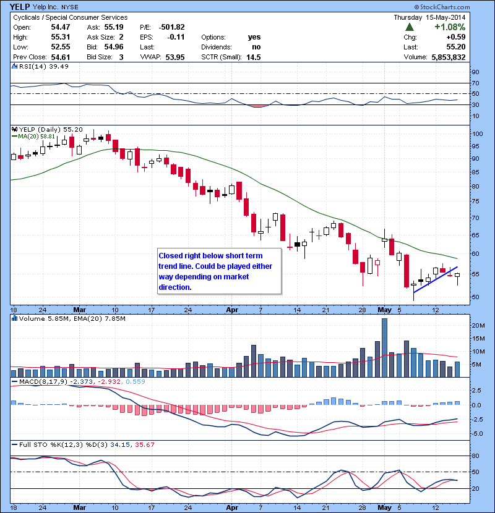Click the MACD(8,17,9) legend label
This screenshot has height=513, width=495.
(x=43, y=381)
